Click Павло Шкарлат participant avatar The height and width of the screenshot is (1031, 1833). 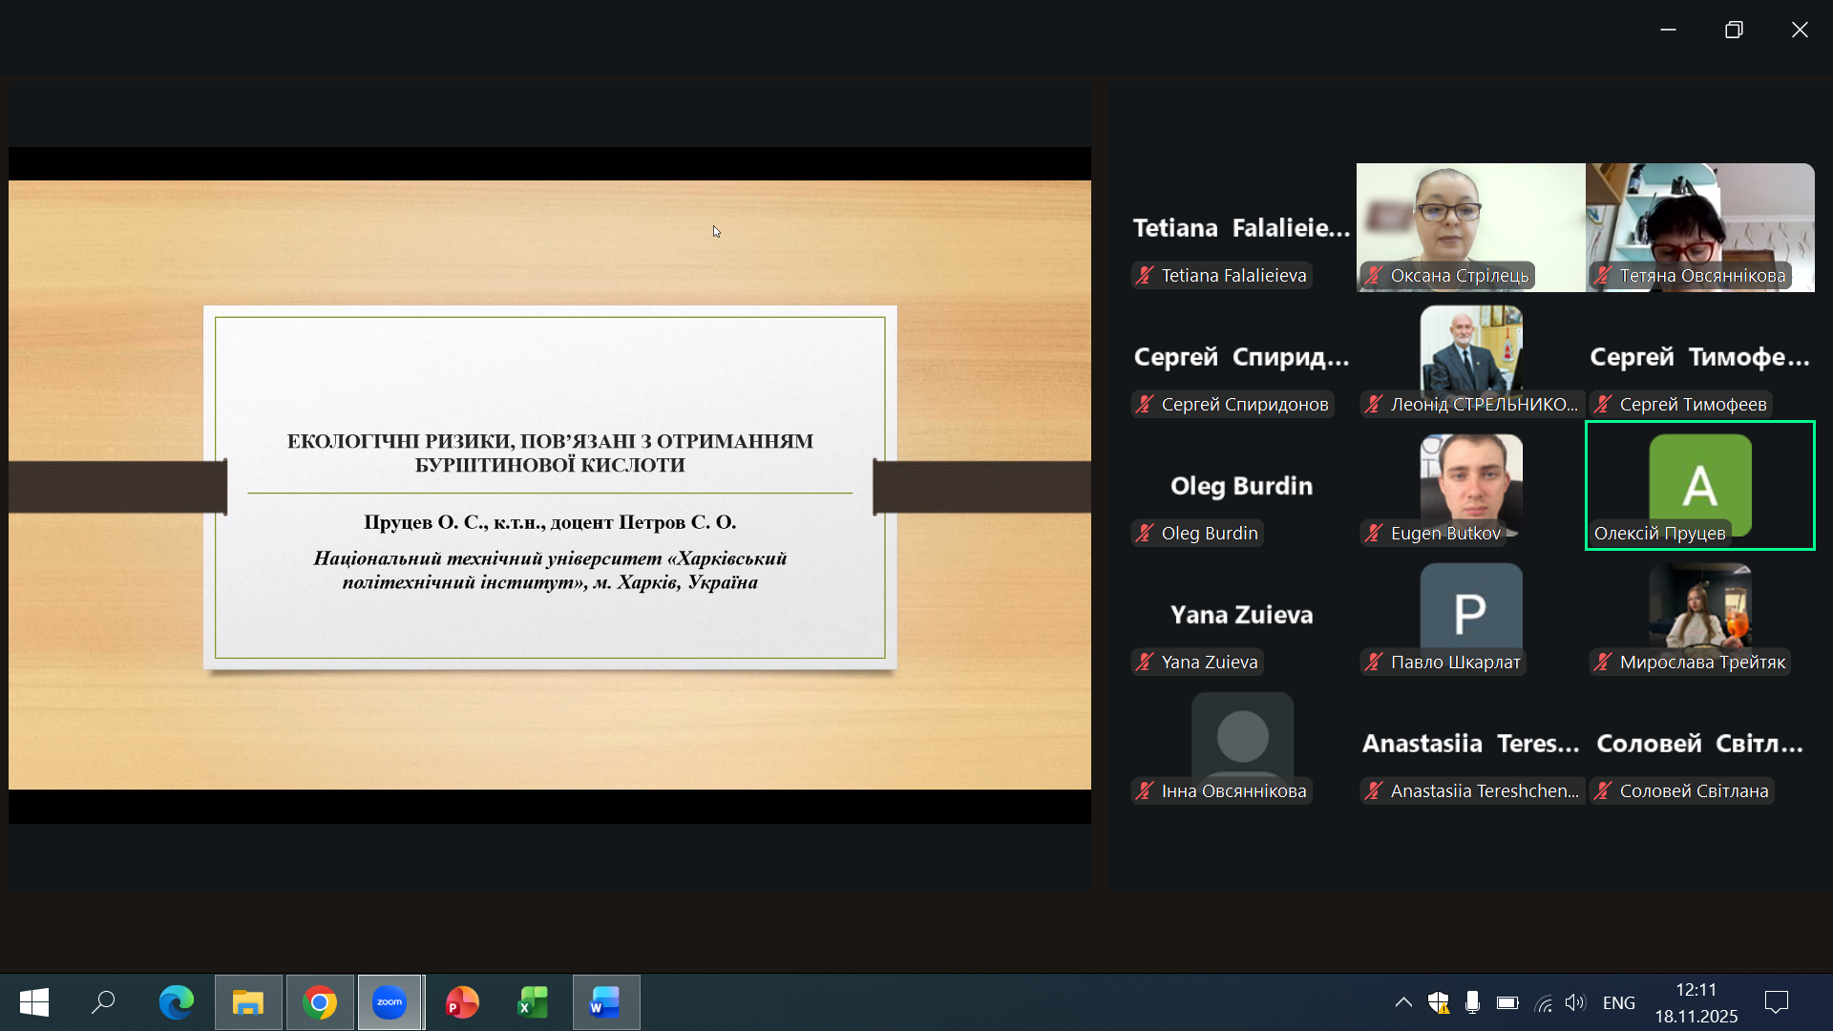click(x=1470, y=611)
